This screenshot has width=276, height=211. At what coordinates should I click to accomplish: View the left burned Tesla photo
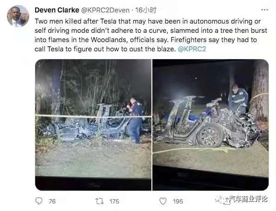(x=93, y=125)
